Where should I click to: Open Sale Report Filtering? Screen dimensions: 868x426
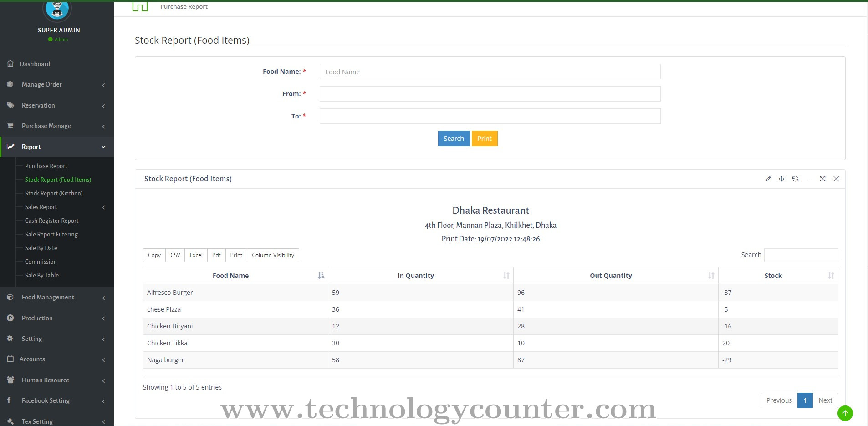coord(51,234)
